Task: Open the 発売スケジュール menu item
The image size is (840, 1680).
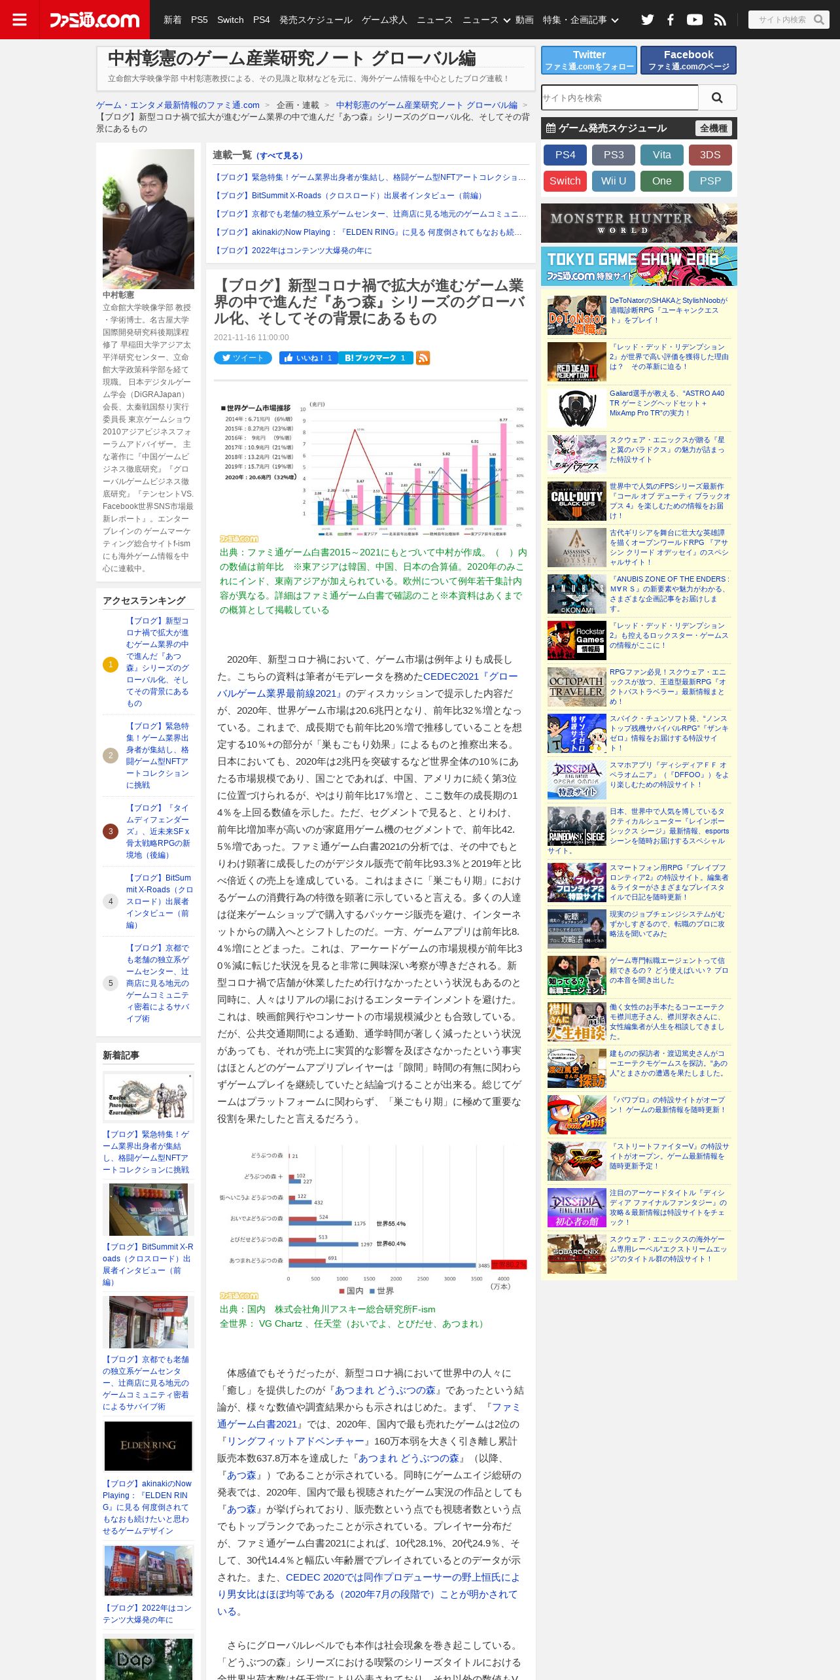Action: click(316, 20)
